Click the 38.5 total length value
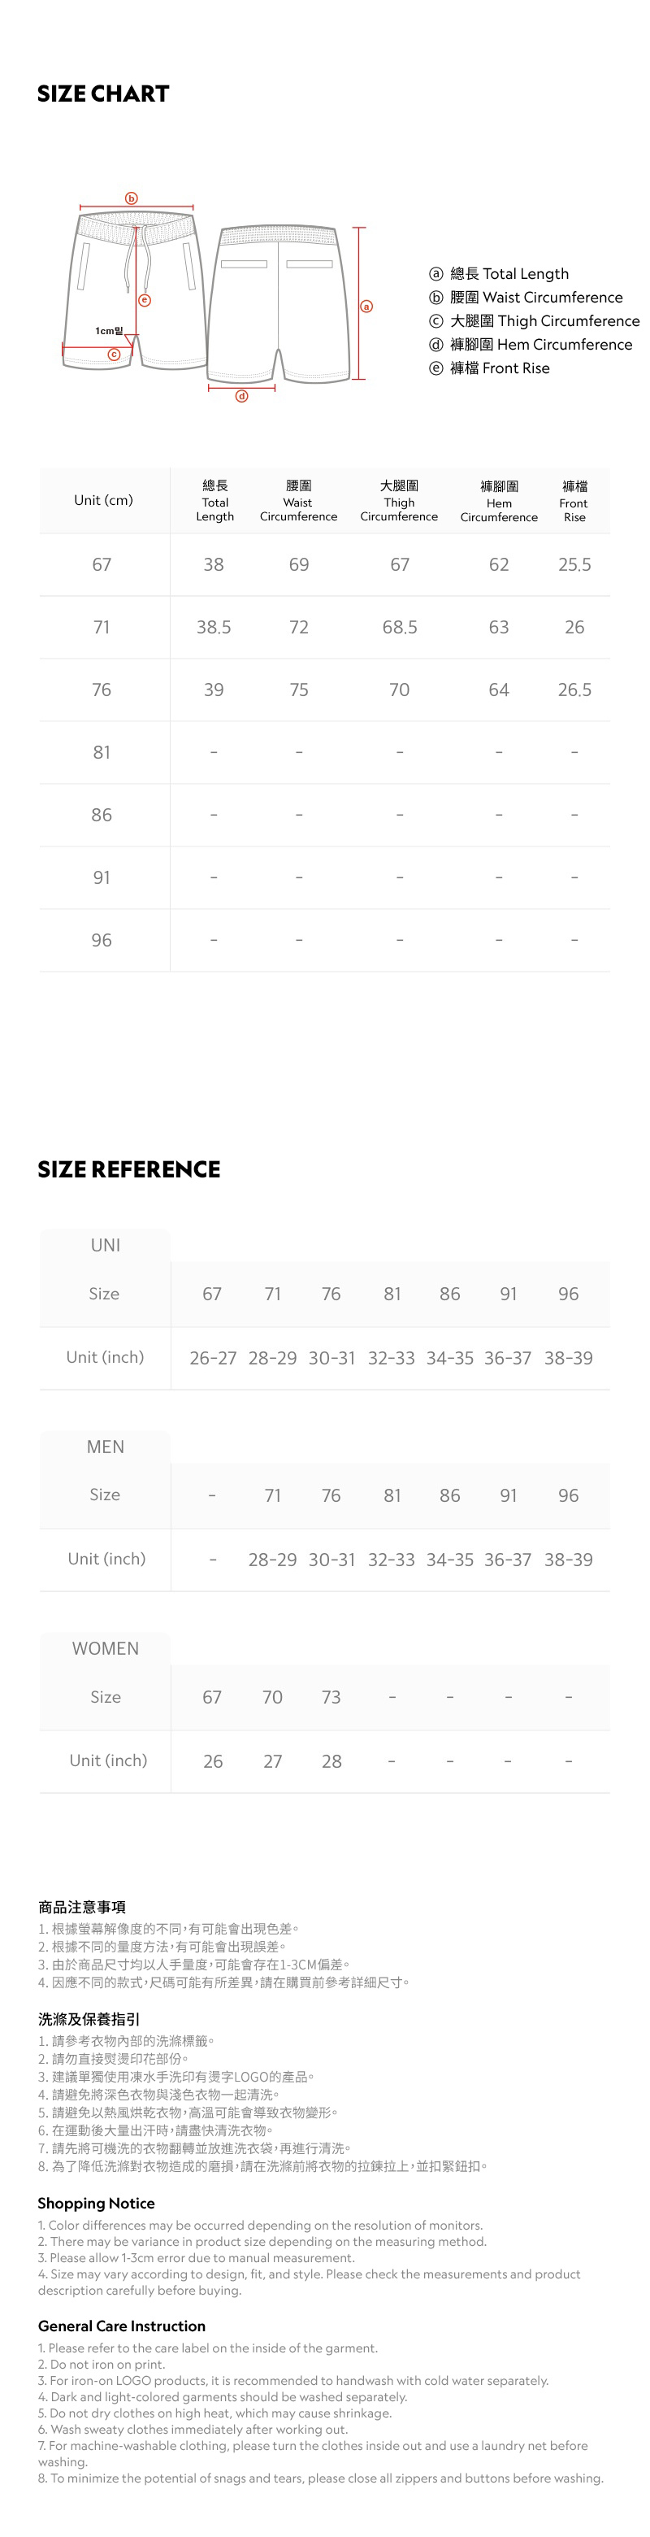 [214, 628]
